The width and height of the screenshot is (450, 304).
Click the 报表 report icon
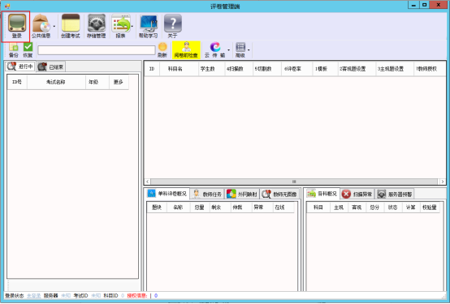click(121, 23)
